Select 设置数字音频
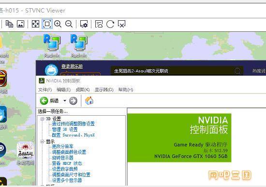Image resolution: width=266 pixels, height=187 pixels. 65,169
